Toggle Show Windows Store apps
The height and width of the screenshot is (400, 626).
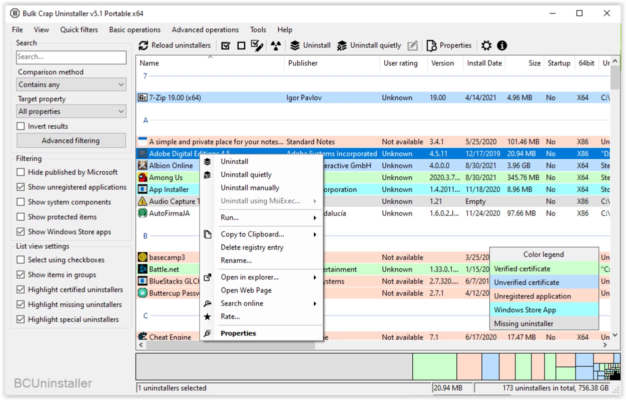click(21, 232)
